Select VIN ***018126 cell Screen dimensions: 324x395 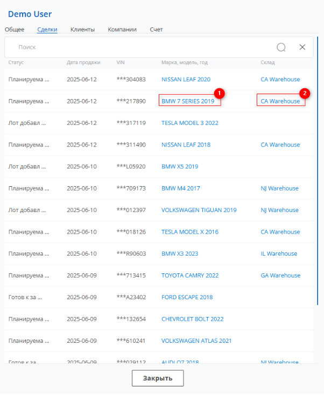coord(131,232)
